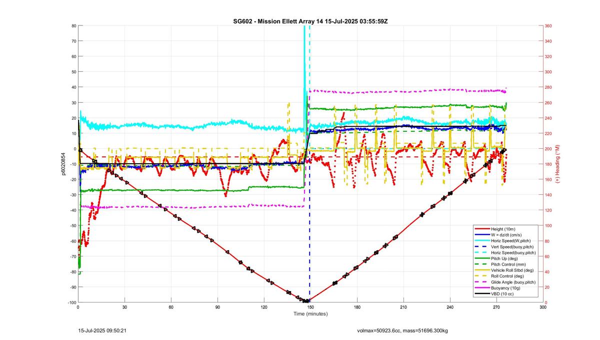Click the plot title 'SG602 - Mission Ellett Array 14'
Image resolution: width=600 pixels, height=340 pixels.
[x=278, y=21]
